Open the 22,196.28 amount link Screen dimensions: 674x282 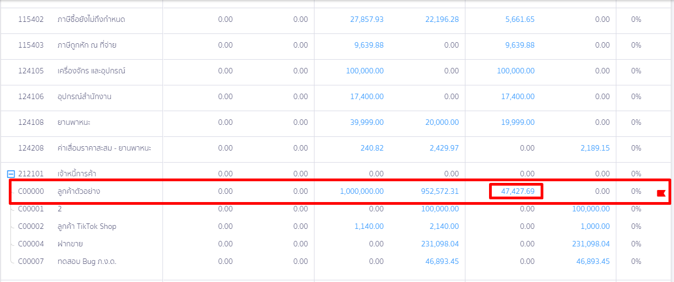pyautogui.click(x=442, y=20)
